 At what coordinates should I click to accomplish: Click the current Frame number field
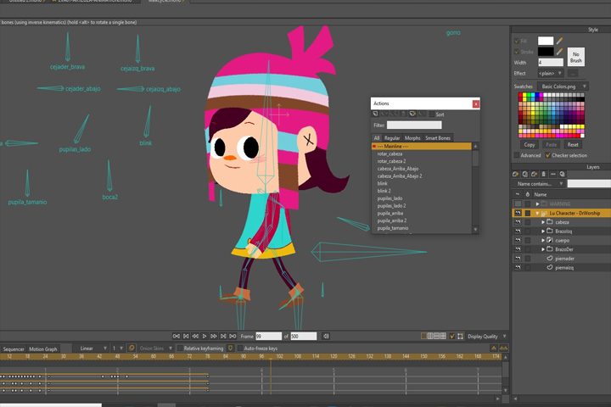pos(268,336)
